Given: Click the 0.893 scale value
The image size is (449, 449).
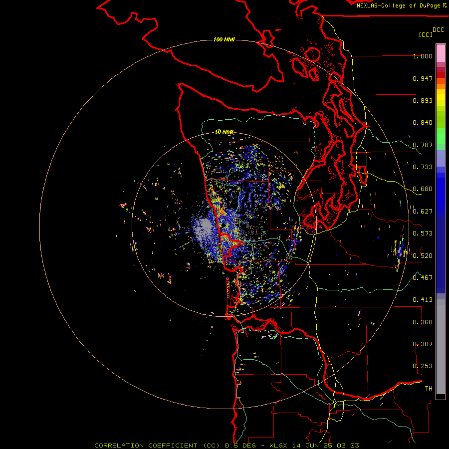Looking at the screenshot, I should [423, 100].
